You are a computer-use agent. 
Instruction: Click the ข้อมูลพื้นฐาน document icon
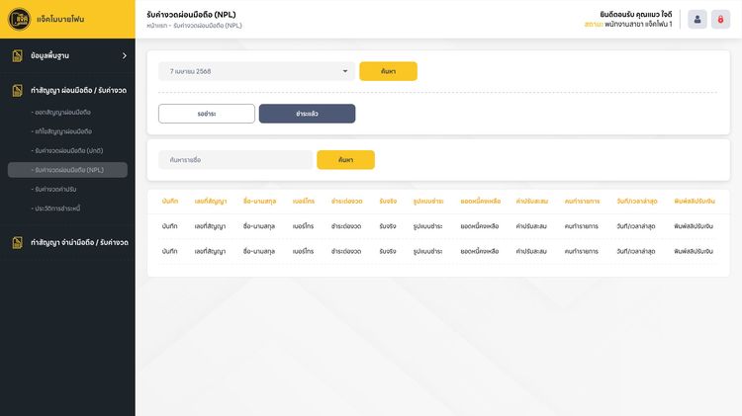pos(18,55)
